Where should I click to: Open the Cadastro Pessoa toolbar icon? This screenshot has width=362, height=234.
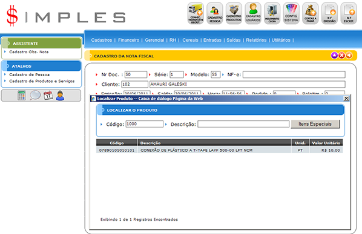click(x=215, y=13)
